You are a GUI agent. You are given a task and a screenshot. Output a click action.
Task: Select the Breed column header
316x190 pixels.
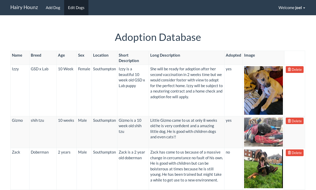click(36, 55)
